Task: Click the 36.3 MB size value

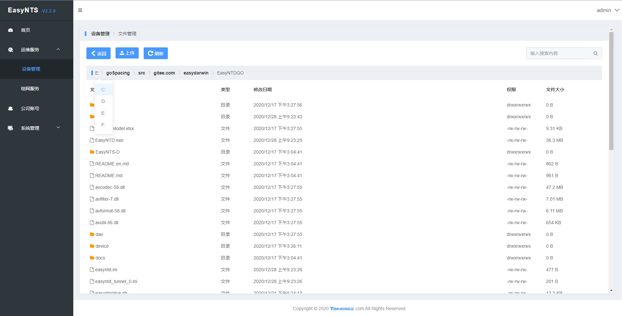Action: [x=555, y=140]
